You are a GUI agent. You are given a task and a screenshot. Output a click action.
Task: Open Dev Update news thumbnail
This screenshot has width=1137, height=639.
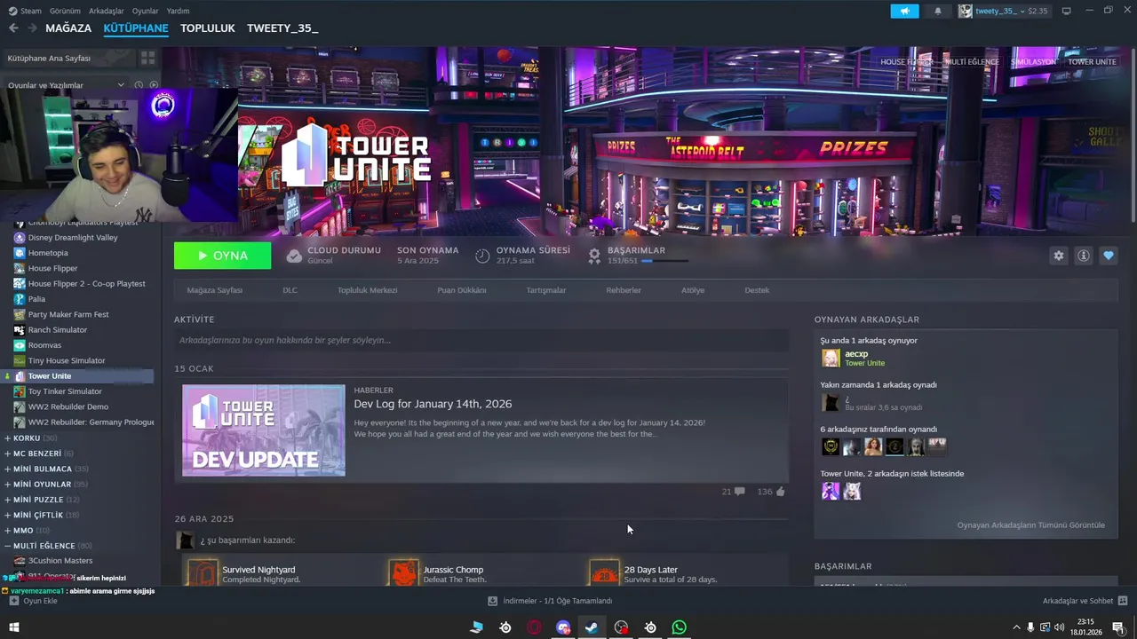pyautogui.click(x=264, y=430)
